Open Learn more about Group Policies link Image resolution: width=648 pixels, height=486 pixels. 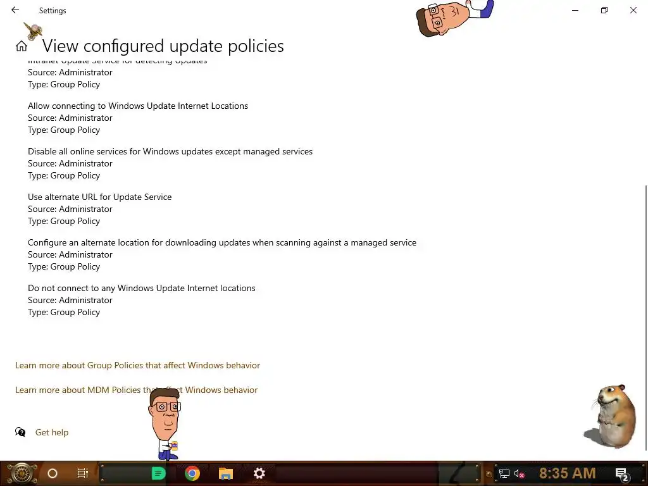(x=137, y=365)
